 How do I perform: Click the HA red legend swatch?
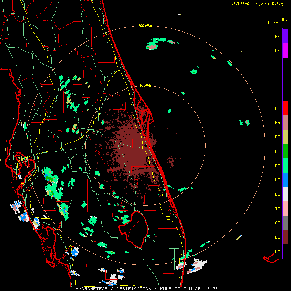(286, 108)
